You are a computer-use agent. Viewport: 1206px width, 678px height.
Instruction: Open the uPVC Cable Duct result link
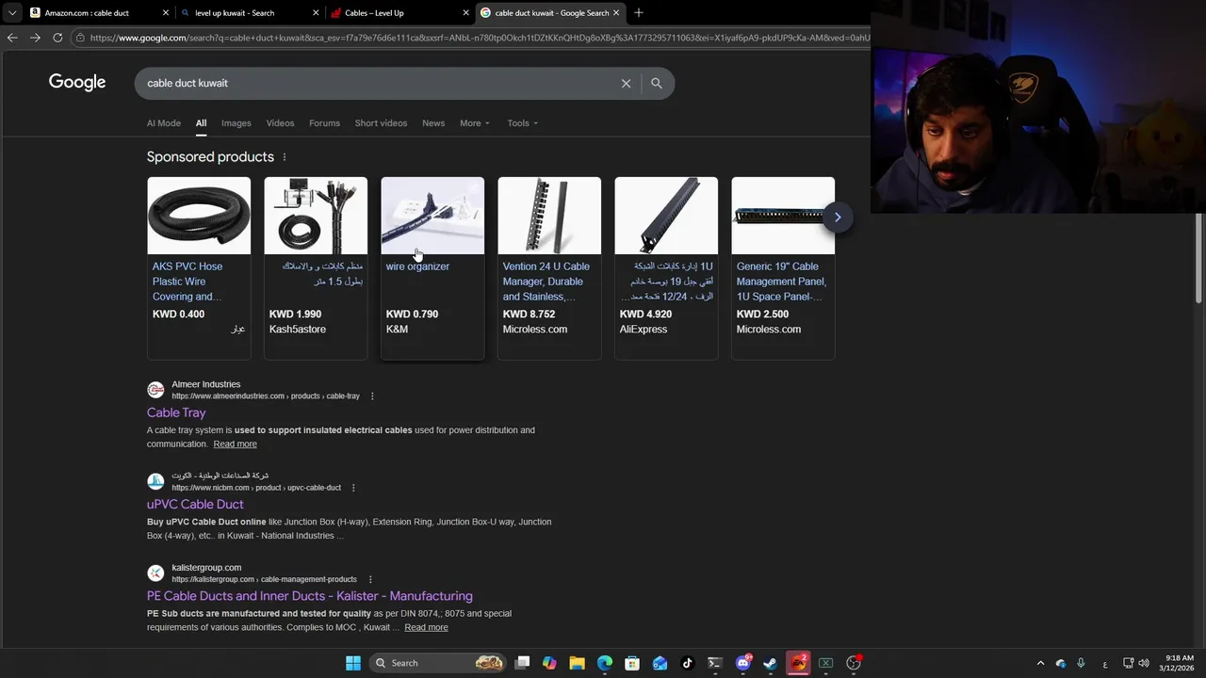point(195,505)
